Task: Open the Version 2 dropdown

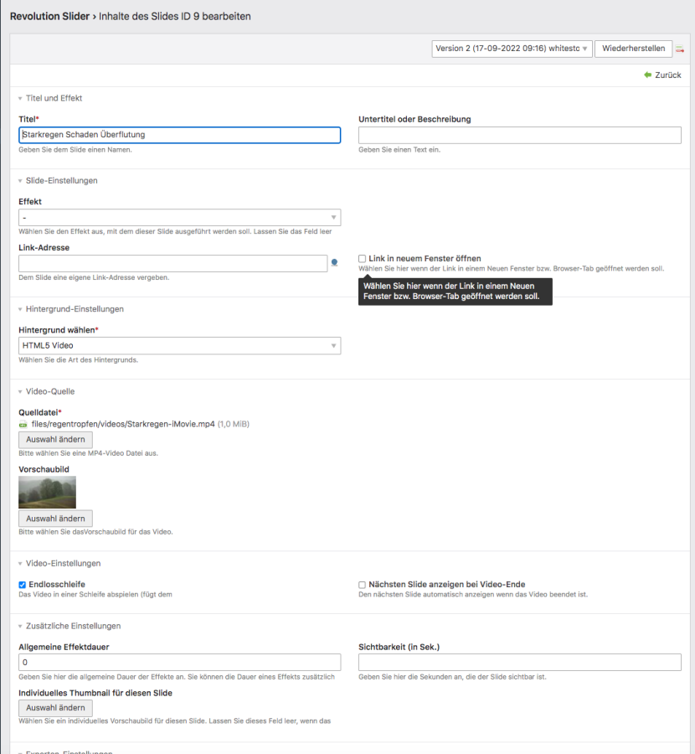Action: click(x=512, y=49)
